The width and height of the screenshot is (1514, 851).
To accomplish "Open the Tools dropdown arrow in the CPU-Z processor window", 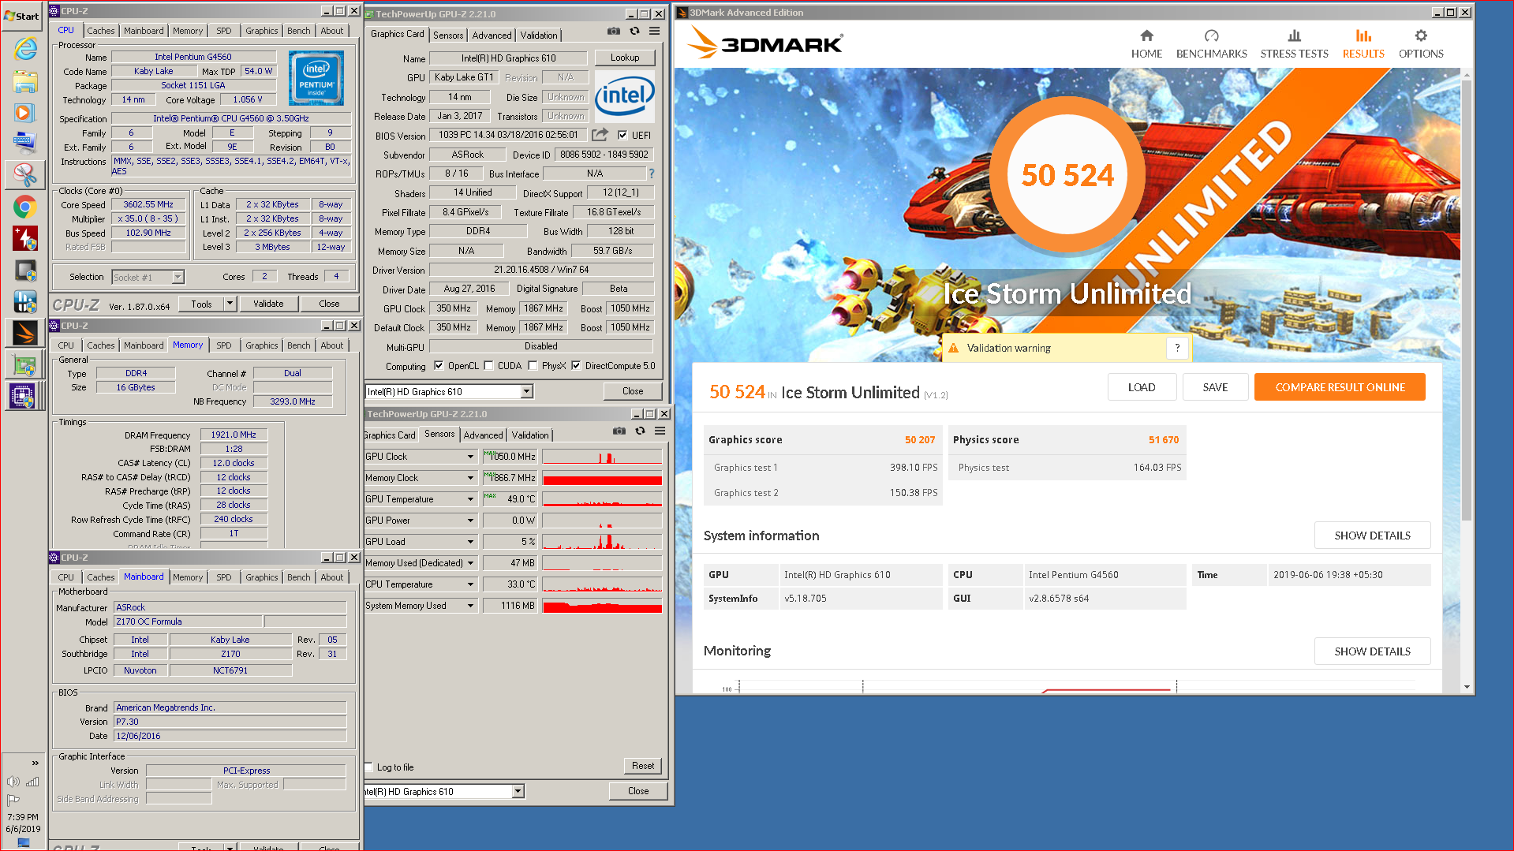I will point(230,304).
